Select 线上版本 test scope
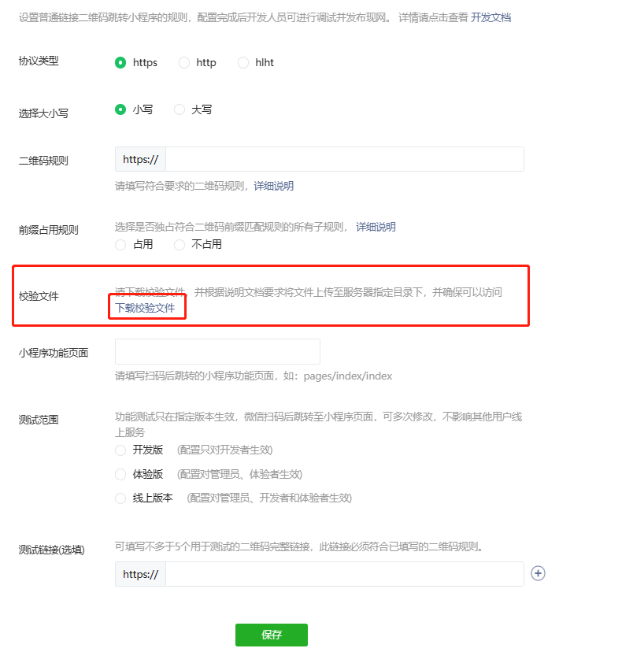633x663 pixels. 120,498
